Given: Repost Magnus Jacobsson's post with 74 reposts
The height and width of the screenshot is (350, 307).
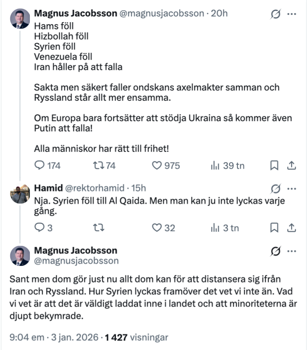Looking at the screenshot, I should (98, 166).
